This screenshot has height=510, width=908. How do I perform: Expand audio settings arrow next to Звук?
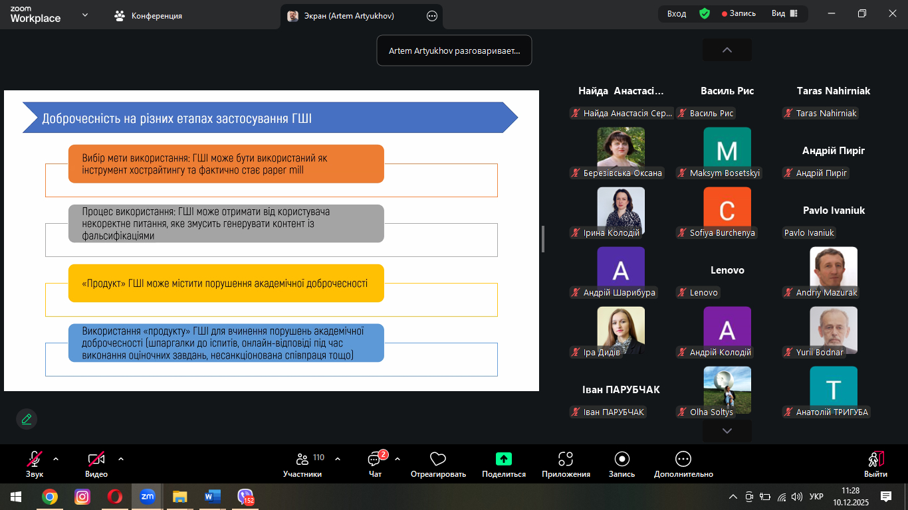pyautogui.click(x=56, y=459)
